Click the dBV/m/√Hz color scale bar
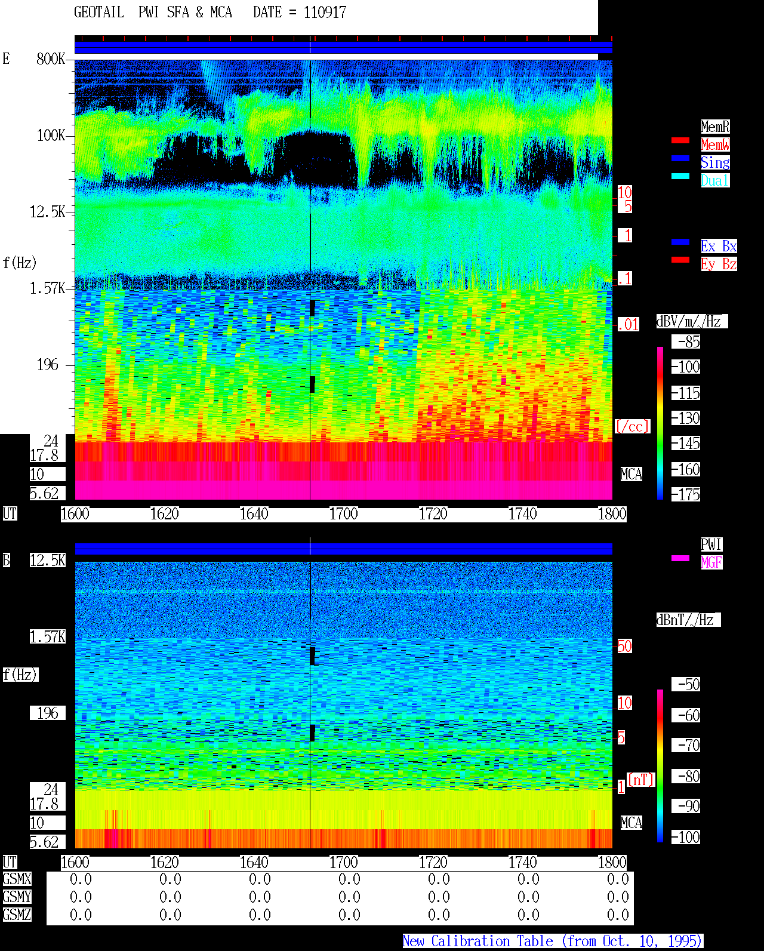Viewport: 764px width, 951px height. [660, 423]
